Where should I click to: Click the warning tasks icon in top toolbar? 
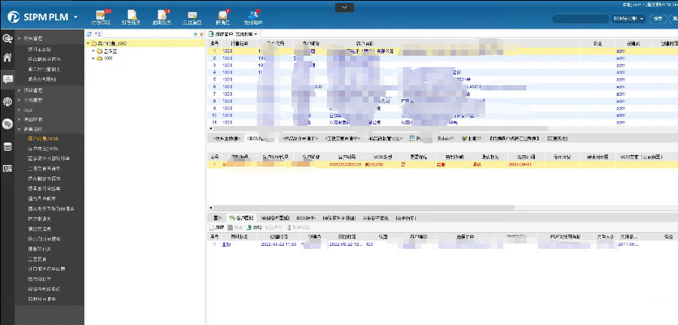(x=130, y=17)
